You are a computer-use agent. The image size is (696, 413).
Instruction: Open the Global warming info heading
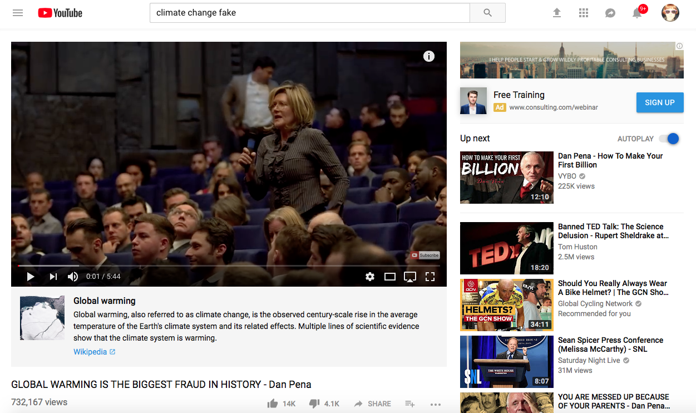(x=105, y=301)
